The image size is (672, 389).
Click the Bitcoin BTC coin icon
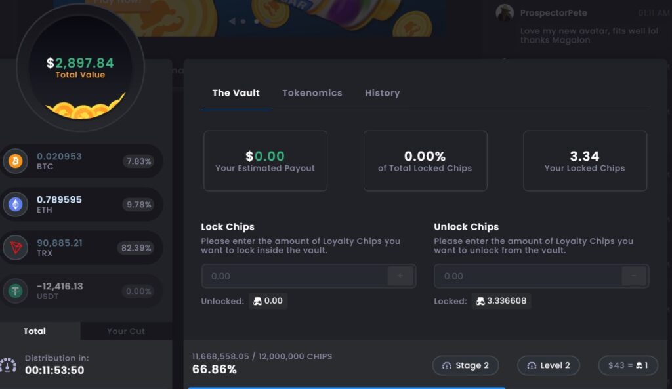point(16,161)
